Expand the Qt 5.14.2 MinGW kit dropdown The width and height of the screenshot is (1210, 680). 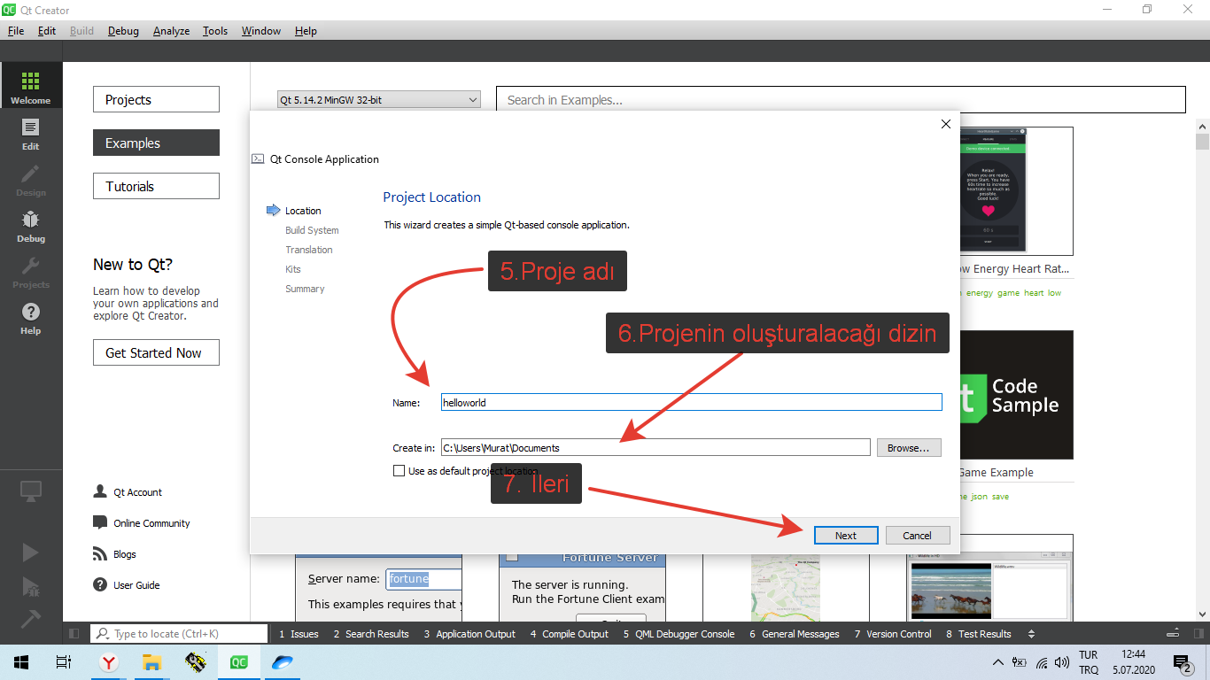point(378,100)
